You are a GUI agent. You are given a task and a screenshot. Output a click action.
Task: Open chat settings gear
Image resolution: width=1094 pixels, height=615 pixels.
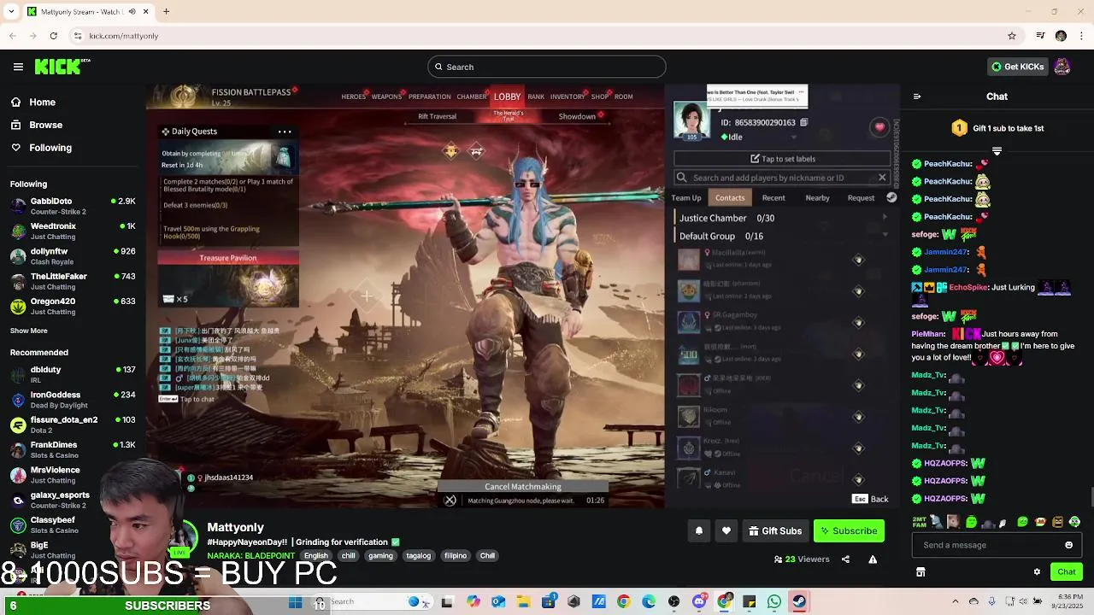click(1037, 571)
